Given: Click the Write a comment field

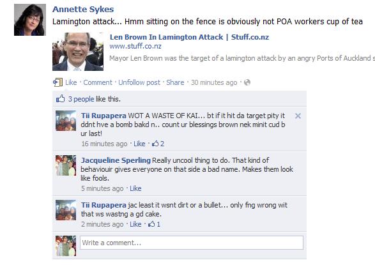Looking at the screenshot, I should 192,243.
